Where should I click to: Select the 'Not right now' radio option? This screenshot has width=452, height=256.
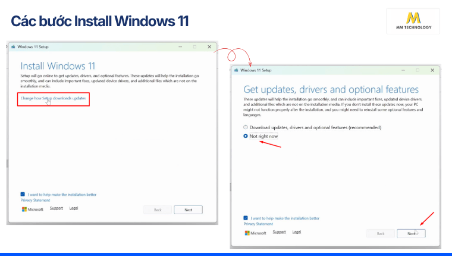tap(245, 136)
